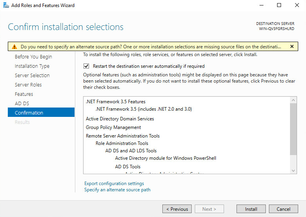Click the list's scroll up arrow
The image size is (306, 217).
click(294, 100)
